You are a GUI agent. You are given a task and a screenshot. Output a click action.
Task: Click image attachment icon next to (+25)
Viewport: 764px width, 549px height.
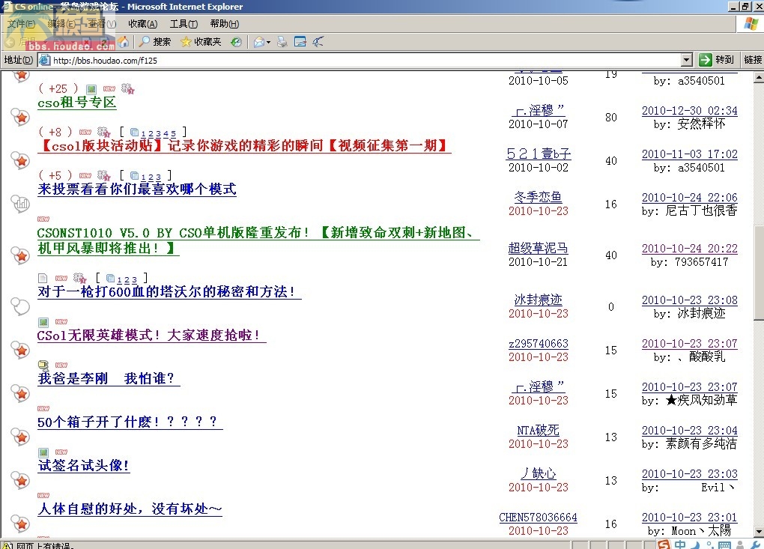tap(91, 89)
